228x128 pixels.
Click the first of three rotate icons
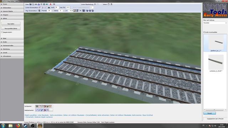click(87, 11)
